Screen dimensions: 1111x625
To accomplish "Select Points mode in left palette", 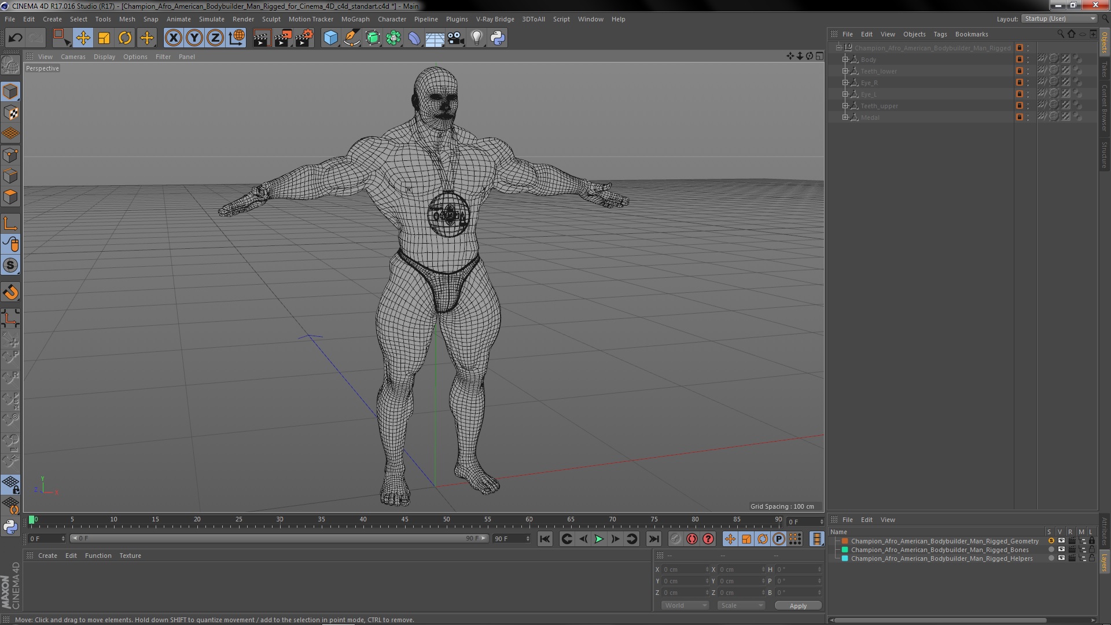I will [x=10, y=155].
